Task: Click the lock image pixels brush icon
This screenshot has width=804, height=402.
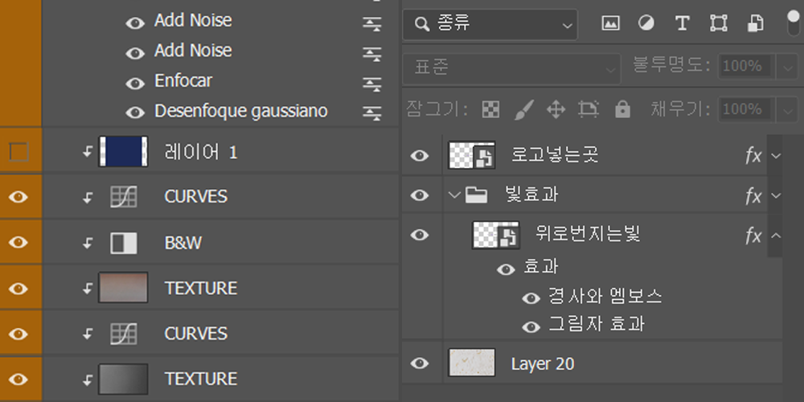Action: pos(523,109)
